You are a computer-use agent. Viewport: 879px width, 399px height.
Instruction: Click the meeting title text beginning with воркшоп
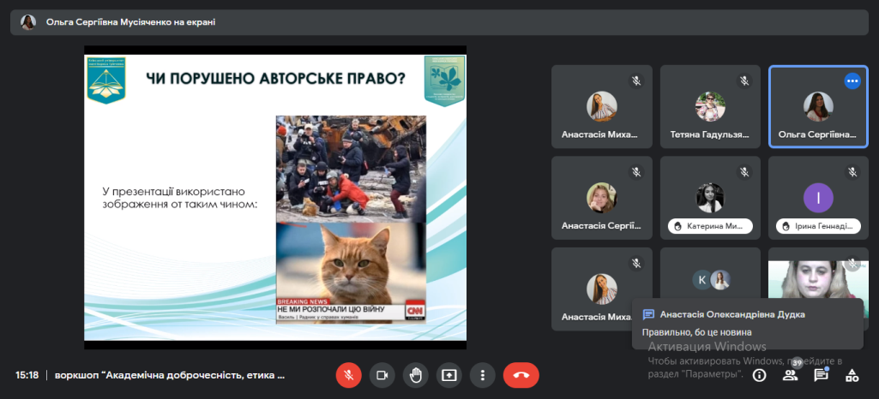tap(170, 375)
